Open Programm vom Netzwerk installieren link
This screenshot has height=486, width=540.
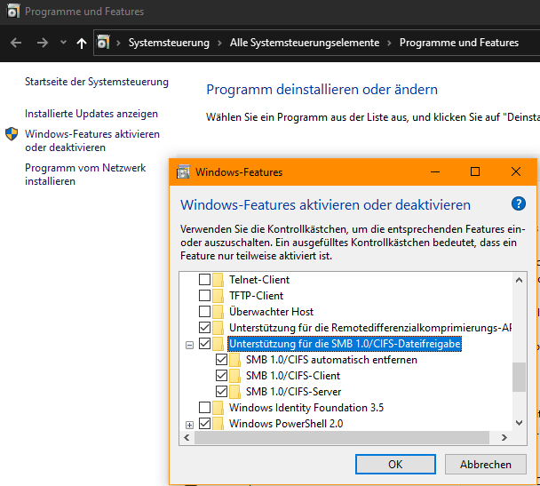tap(85, 174)
